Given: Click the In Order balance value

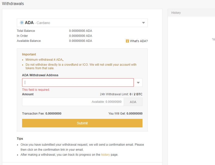Looking at the screenshot, I should pyautogui.click(x=81, y=36).
